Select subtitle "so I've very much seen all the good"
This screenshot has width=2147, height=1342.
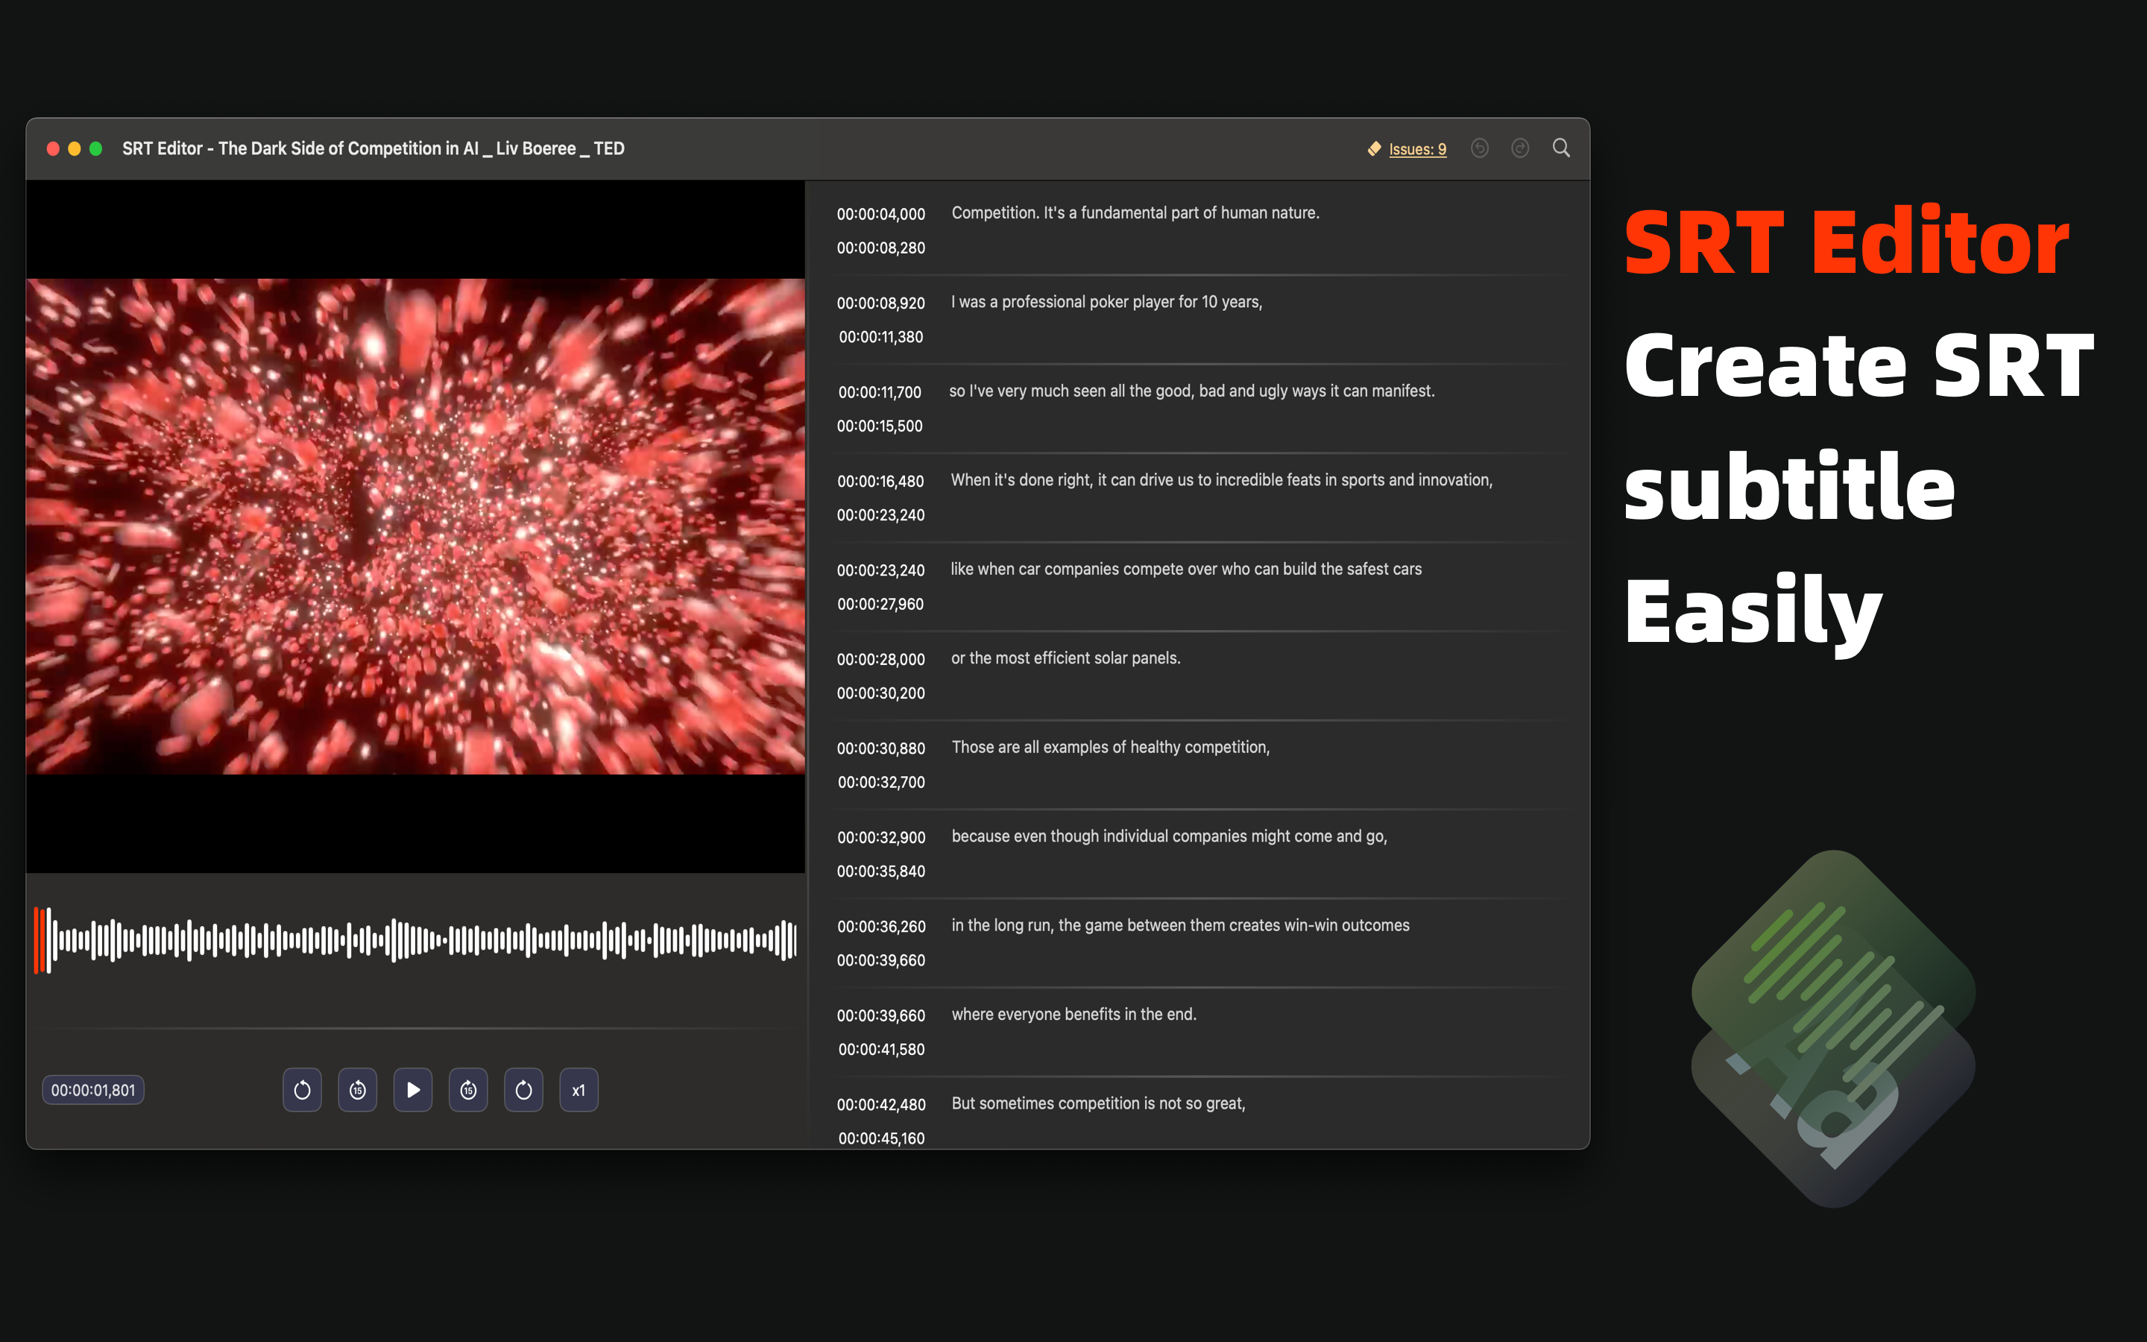coord(1191,391)
